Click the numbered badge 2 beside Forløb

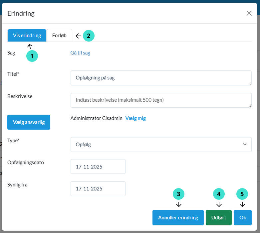pyautogui.click(x=89, y=36)
